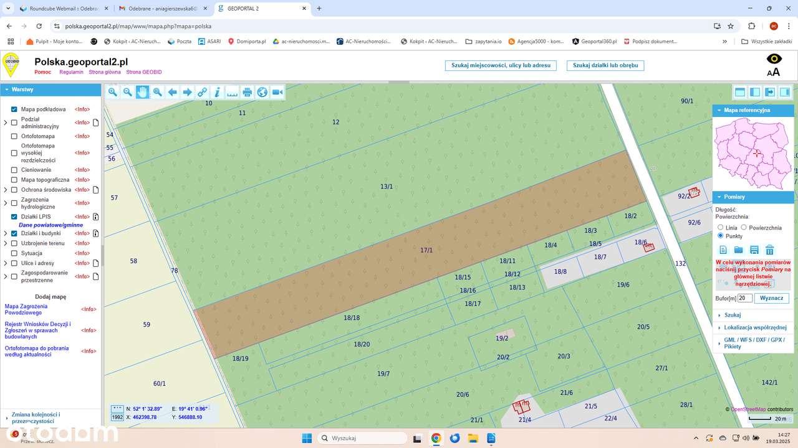Image resolution: width=798 pixels, height=448 pixels.
Task: Uncheck the Działki LPIS layer
Action: [x=14, y=217]
